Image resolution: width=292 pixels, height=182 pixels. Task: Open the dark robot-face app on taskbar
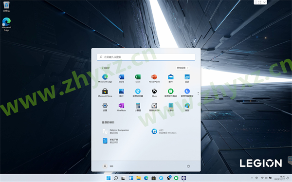coord(184,178)
